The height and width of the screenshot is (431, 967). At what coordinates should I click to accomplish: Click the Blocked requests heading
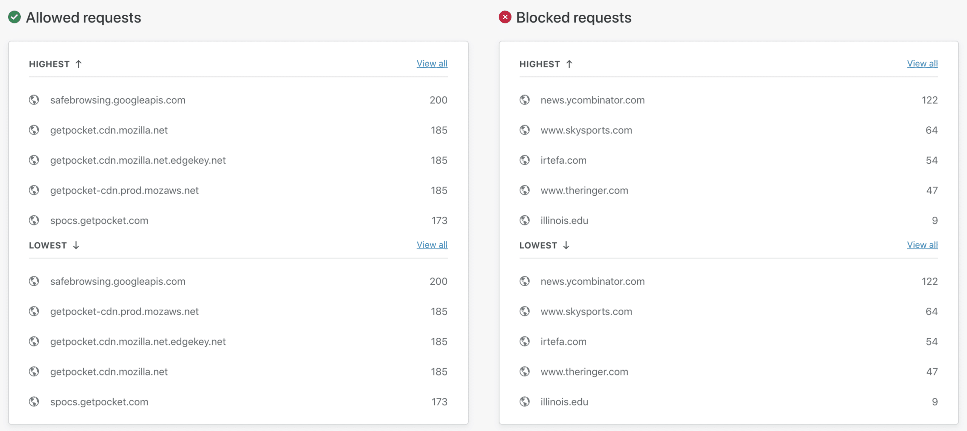pos(574,18)
